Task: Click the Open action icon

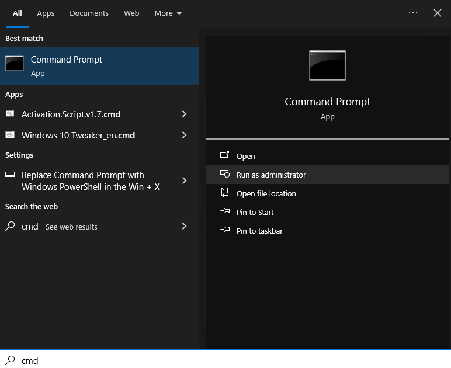Action: 225,155
